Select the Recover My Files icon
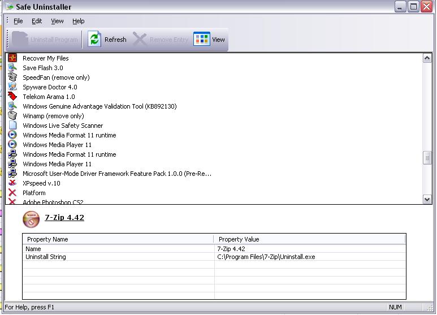 click(12, 58)
